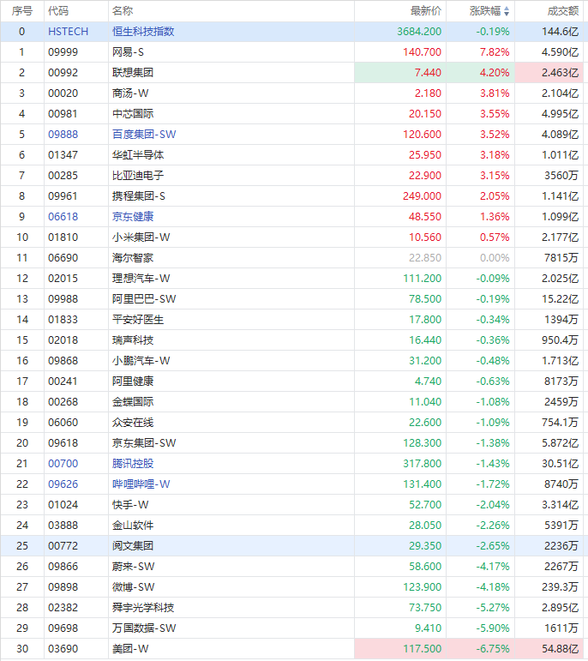The height and width of the screenshot is (661, 588).
Task: Click stock code 03690 cell
Action: point(63,649)
